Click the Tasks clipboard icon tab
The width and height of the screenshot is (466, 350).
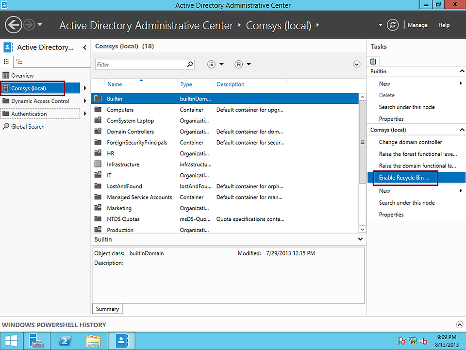[x=373, y=61]
